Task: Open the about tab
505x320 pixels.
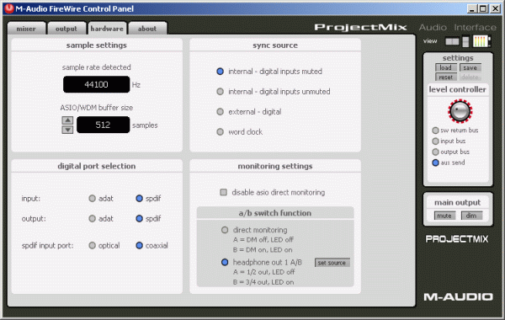Action: pos(147,29)
